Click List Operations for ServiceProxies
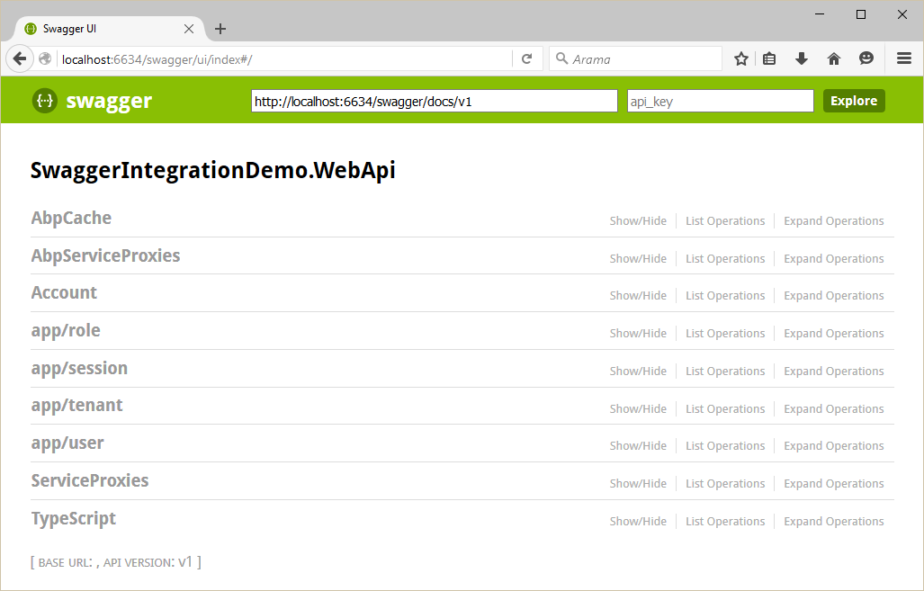The width and height of the screenshot is (924, 591). 725,484
